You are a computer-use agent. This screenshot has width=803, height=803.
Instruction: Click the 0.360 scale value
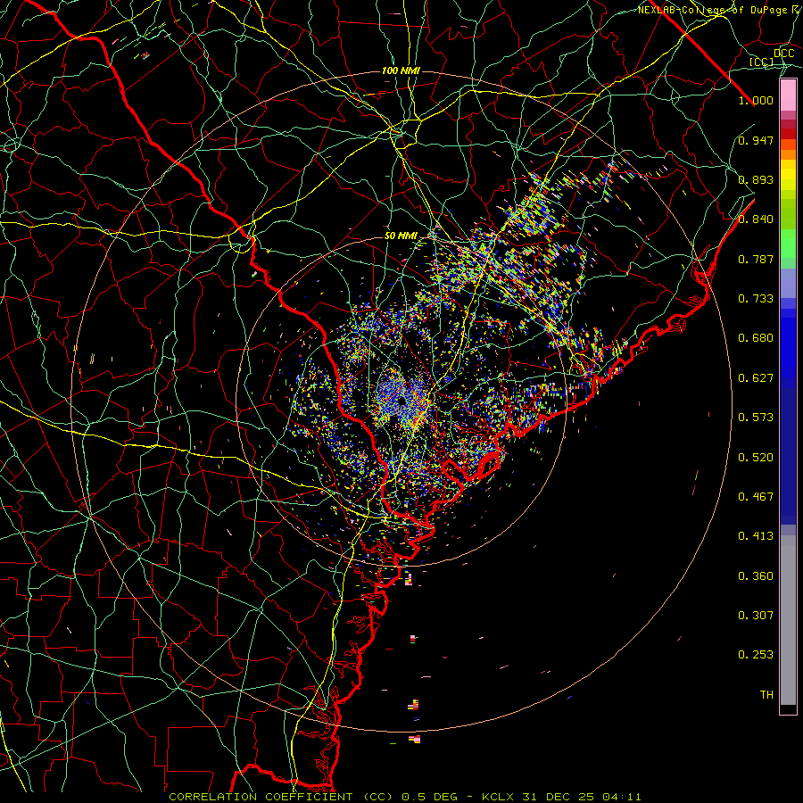[x=756, y=576]
